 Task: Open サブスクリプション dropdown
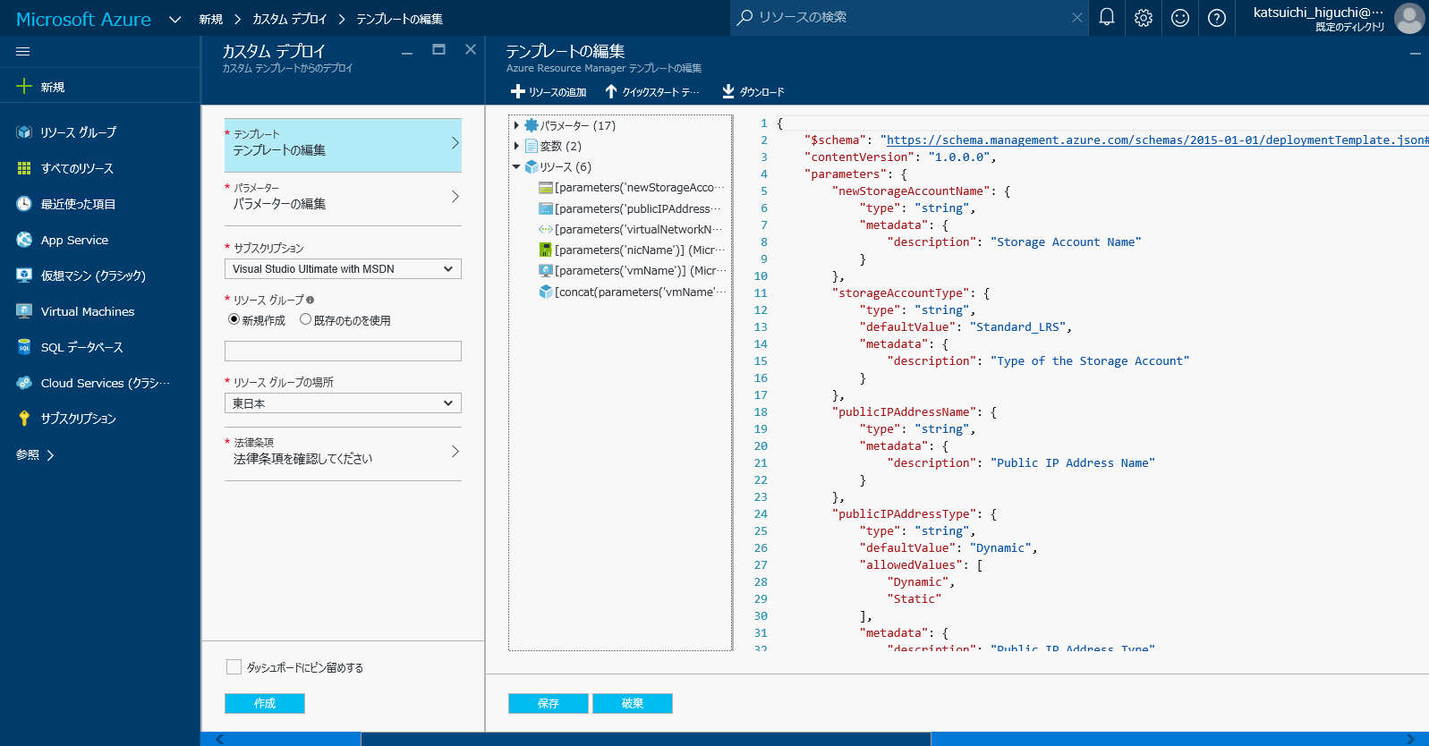click(343, 269)
